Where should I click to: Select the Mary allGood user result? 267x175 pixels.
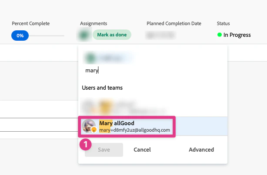153,126
